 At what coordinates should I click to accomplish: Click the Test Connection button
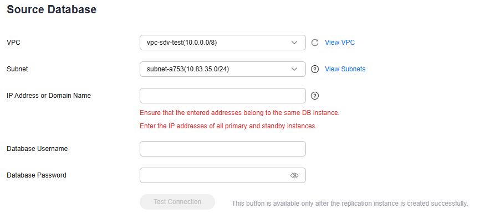[x=177, y=202]
